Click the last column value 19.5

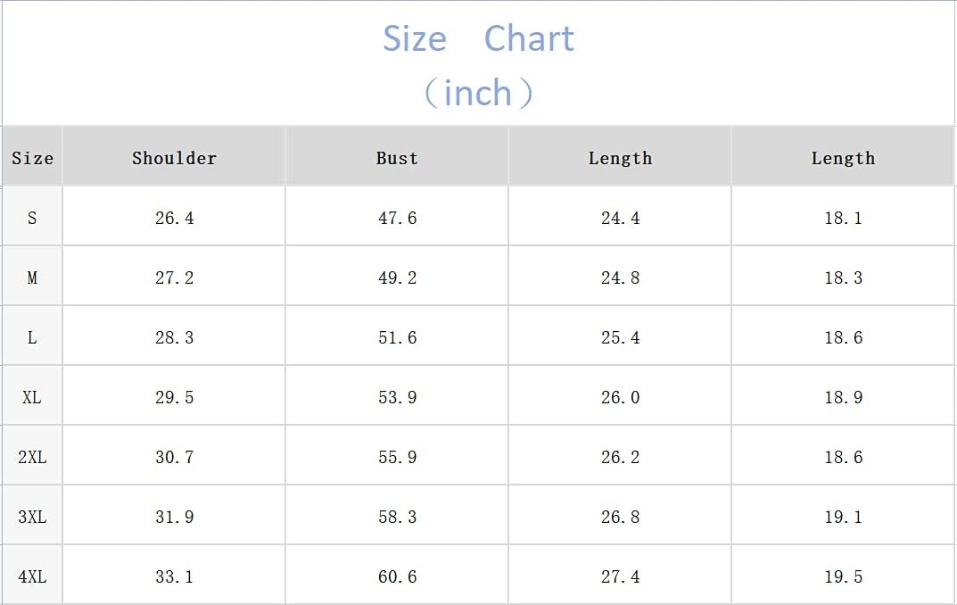pyautogui.click(x=843, y=577)
